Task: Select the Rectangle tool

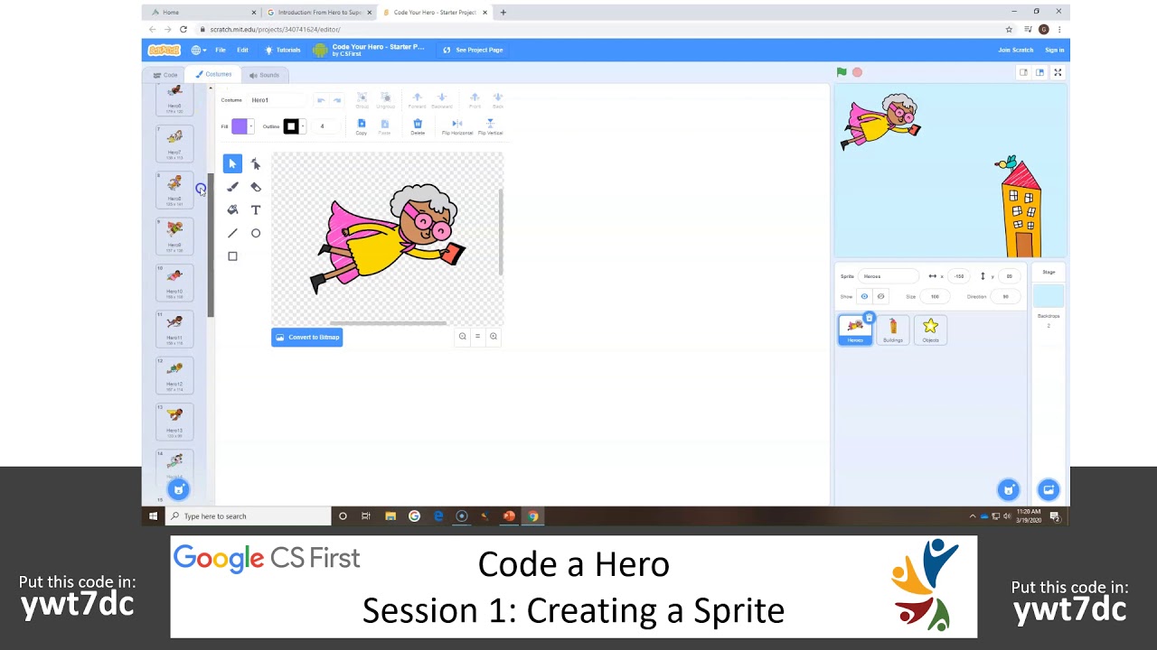Action: pos(232,256)
